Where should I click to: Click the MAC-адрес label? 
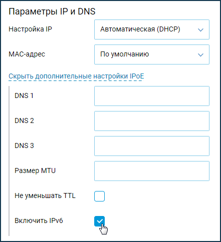pyautogui.click(x=27, y=54)
